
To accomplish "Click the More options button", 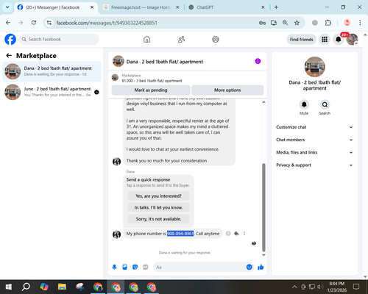I will 227,90.
